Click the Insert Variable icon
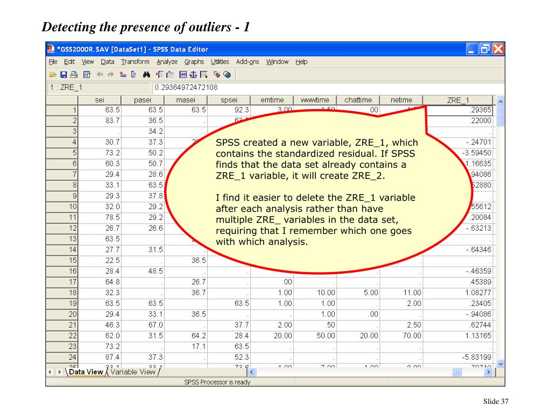The image size is (551, 413). tap(170, 74)
